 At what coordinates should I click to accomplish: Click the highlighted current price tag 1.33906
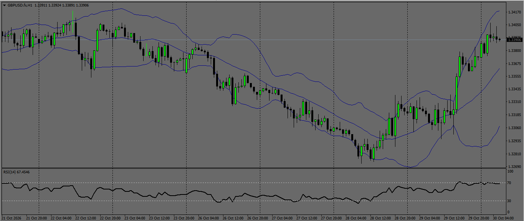click(515, 40)
